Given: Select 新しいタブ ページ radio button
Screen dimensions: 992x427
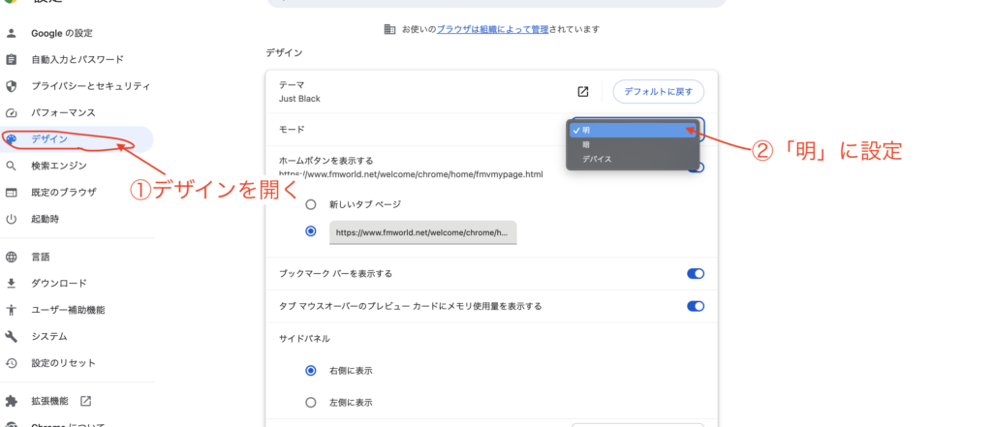Looking at the screenshot, I should 311,204.
